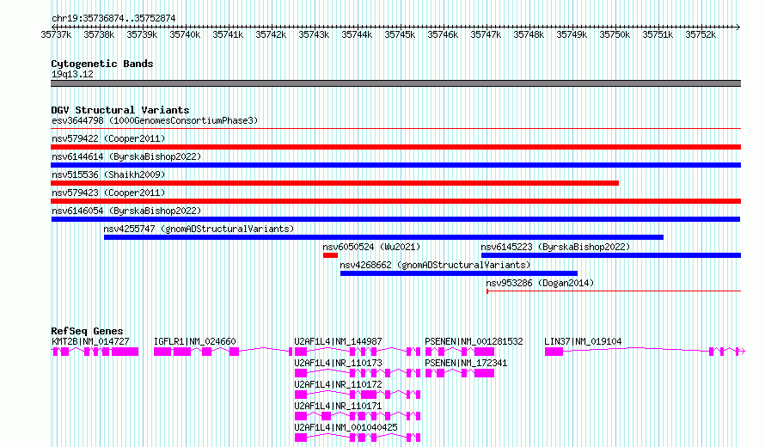Screen dimensions: 765x447
Task: Click esv3644798 (1000GenomesConsortiumPhase3) label
Action: point(155,120)
